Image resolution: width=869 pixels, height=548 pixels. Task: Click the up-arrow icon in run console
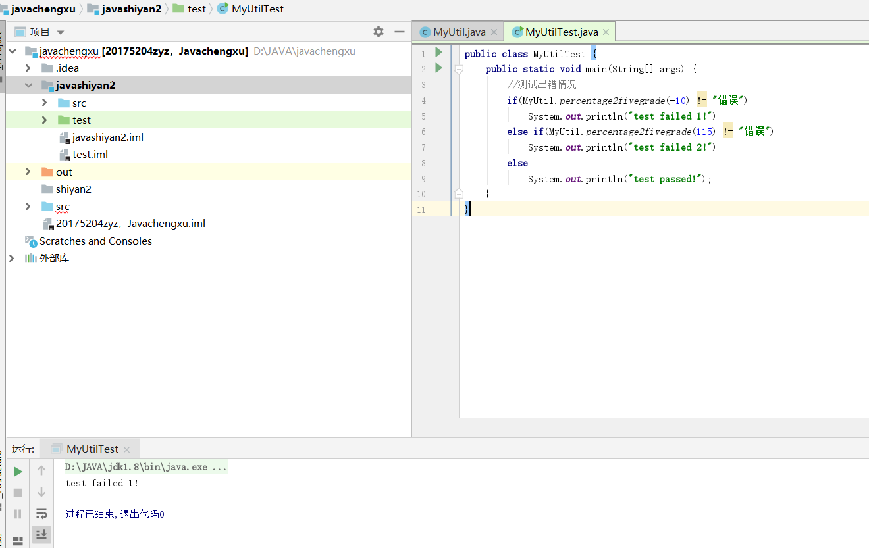pyautogui.click(x=41, y=470)
